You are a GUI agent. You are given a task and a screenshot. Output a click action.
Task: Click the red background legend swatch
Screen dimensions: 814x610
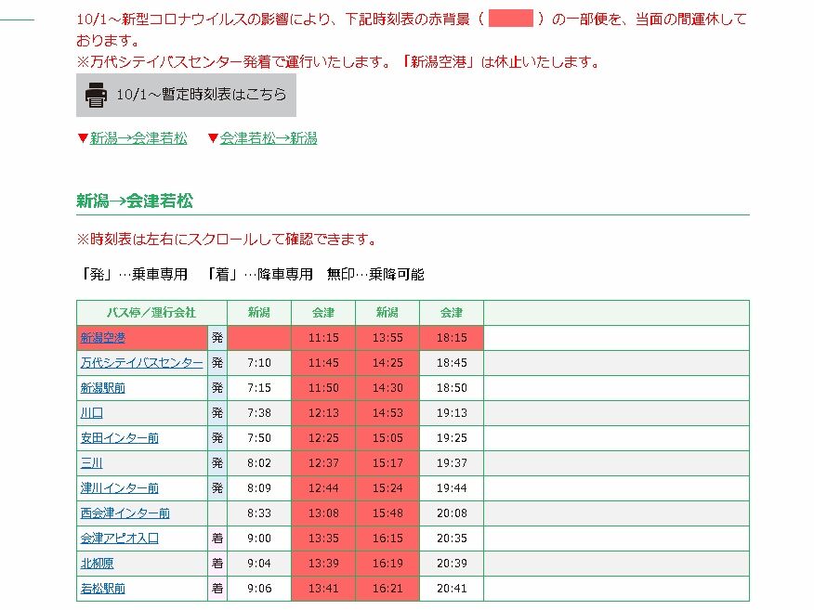[x=511, y=19]
